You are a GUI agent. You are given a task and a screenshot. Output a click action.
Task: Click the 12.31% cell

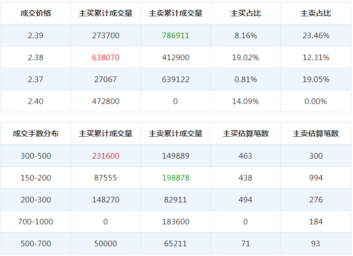coord(316,58)
